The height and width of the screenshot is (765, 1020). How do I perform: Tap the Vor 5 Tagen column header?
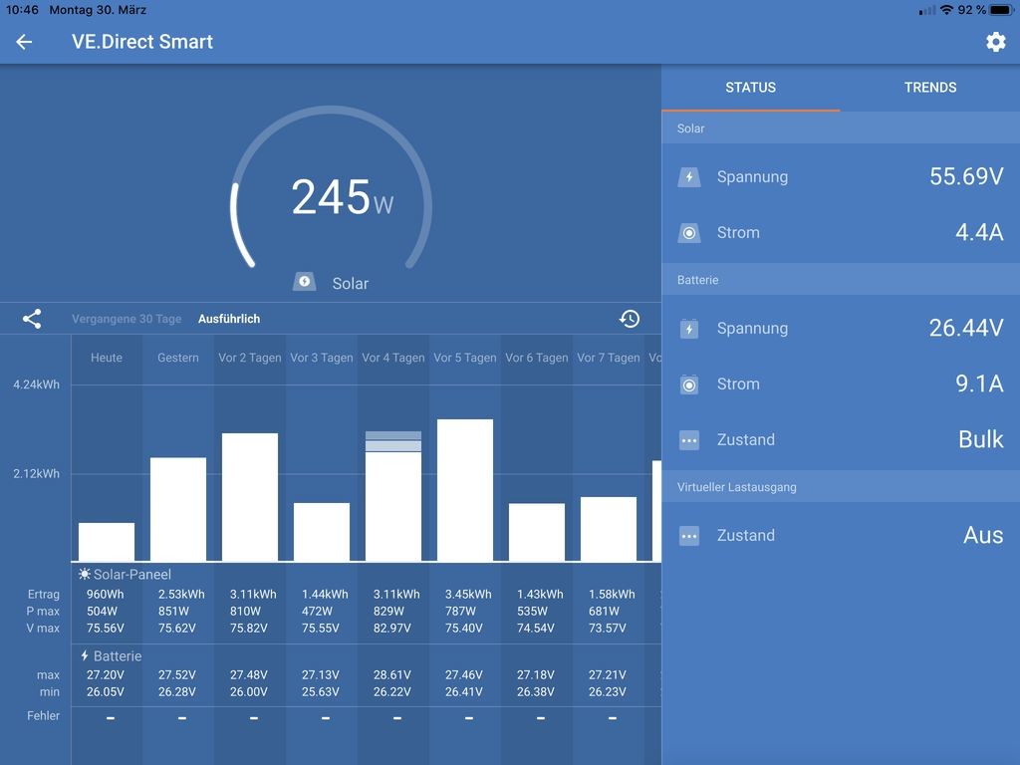[465, 358]
